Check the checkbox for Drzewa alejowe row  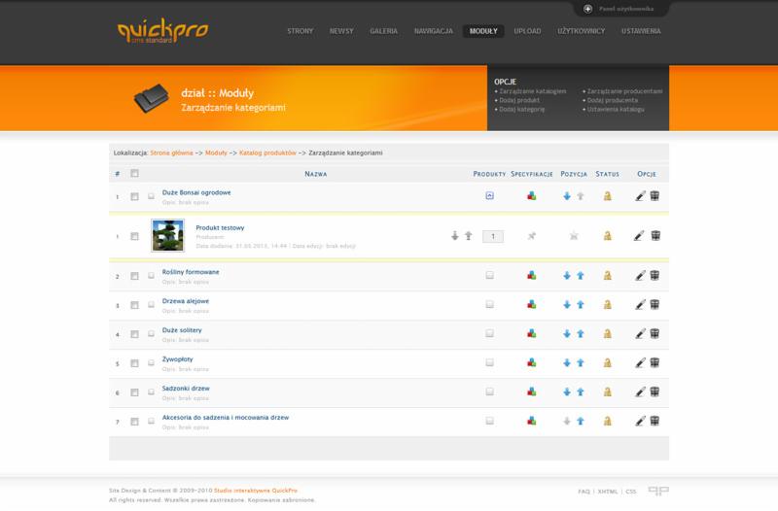[x=134, y=305]
